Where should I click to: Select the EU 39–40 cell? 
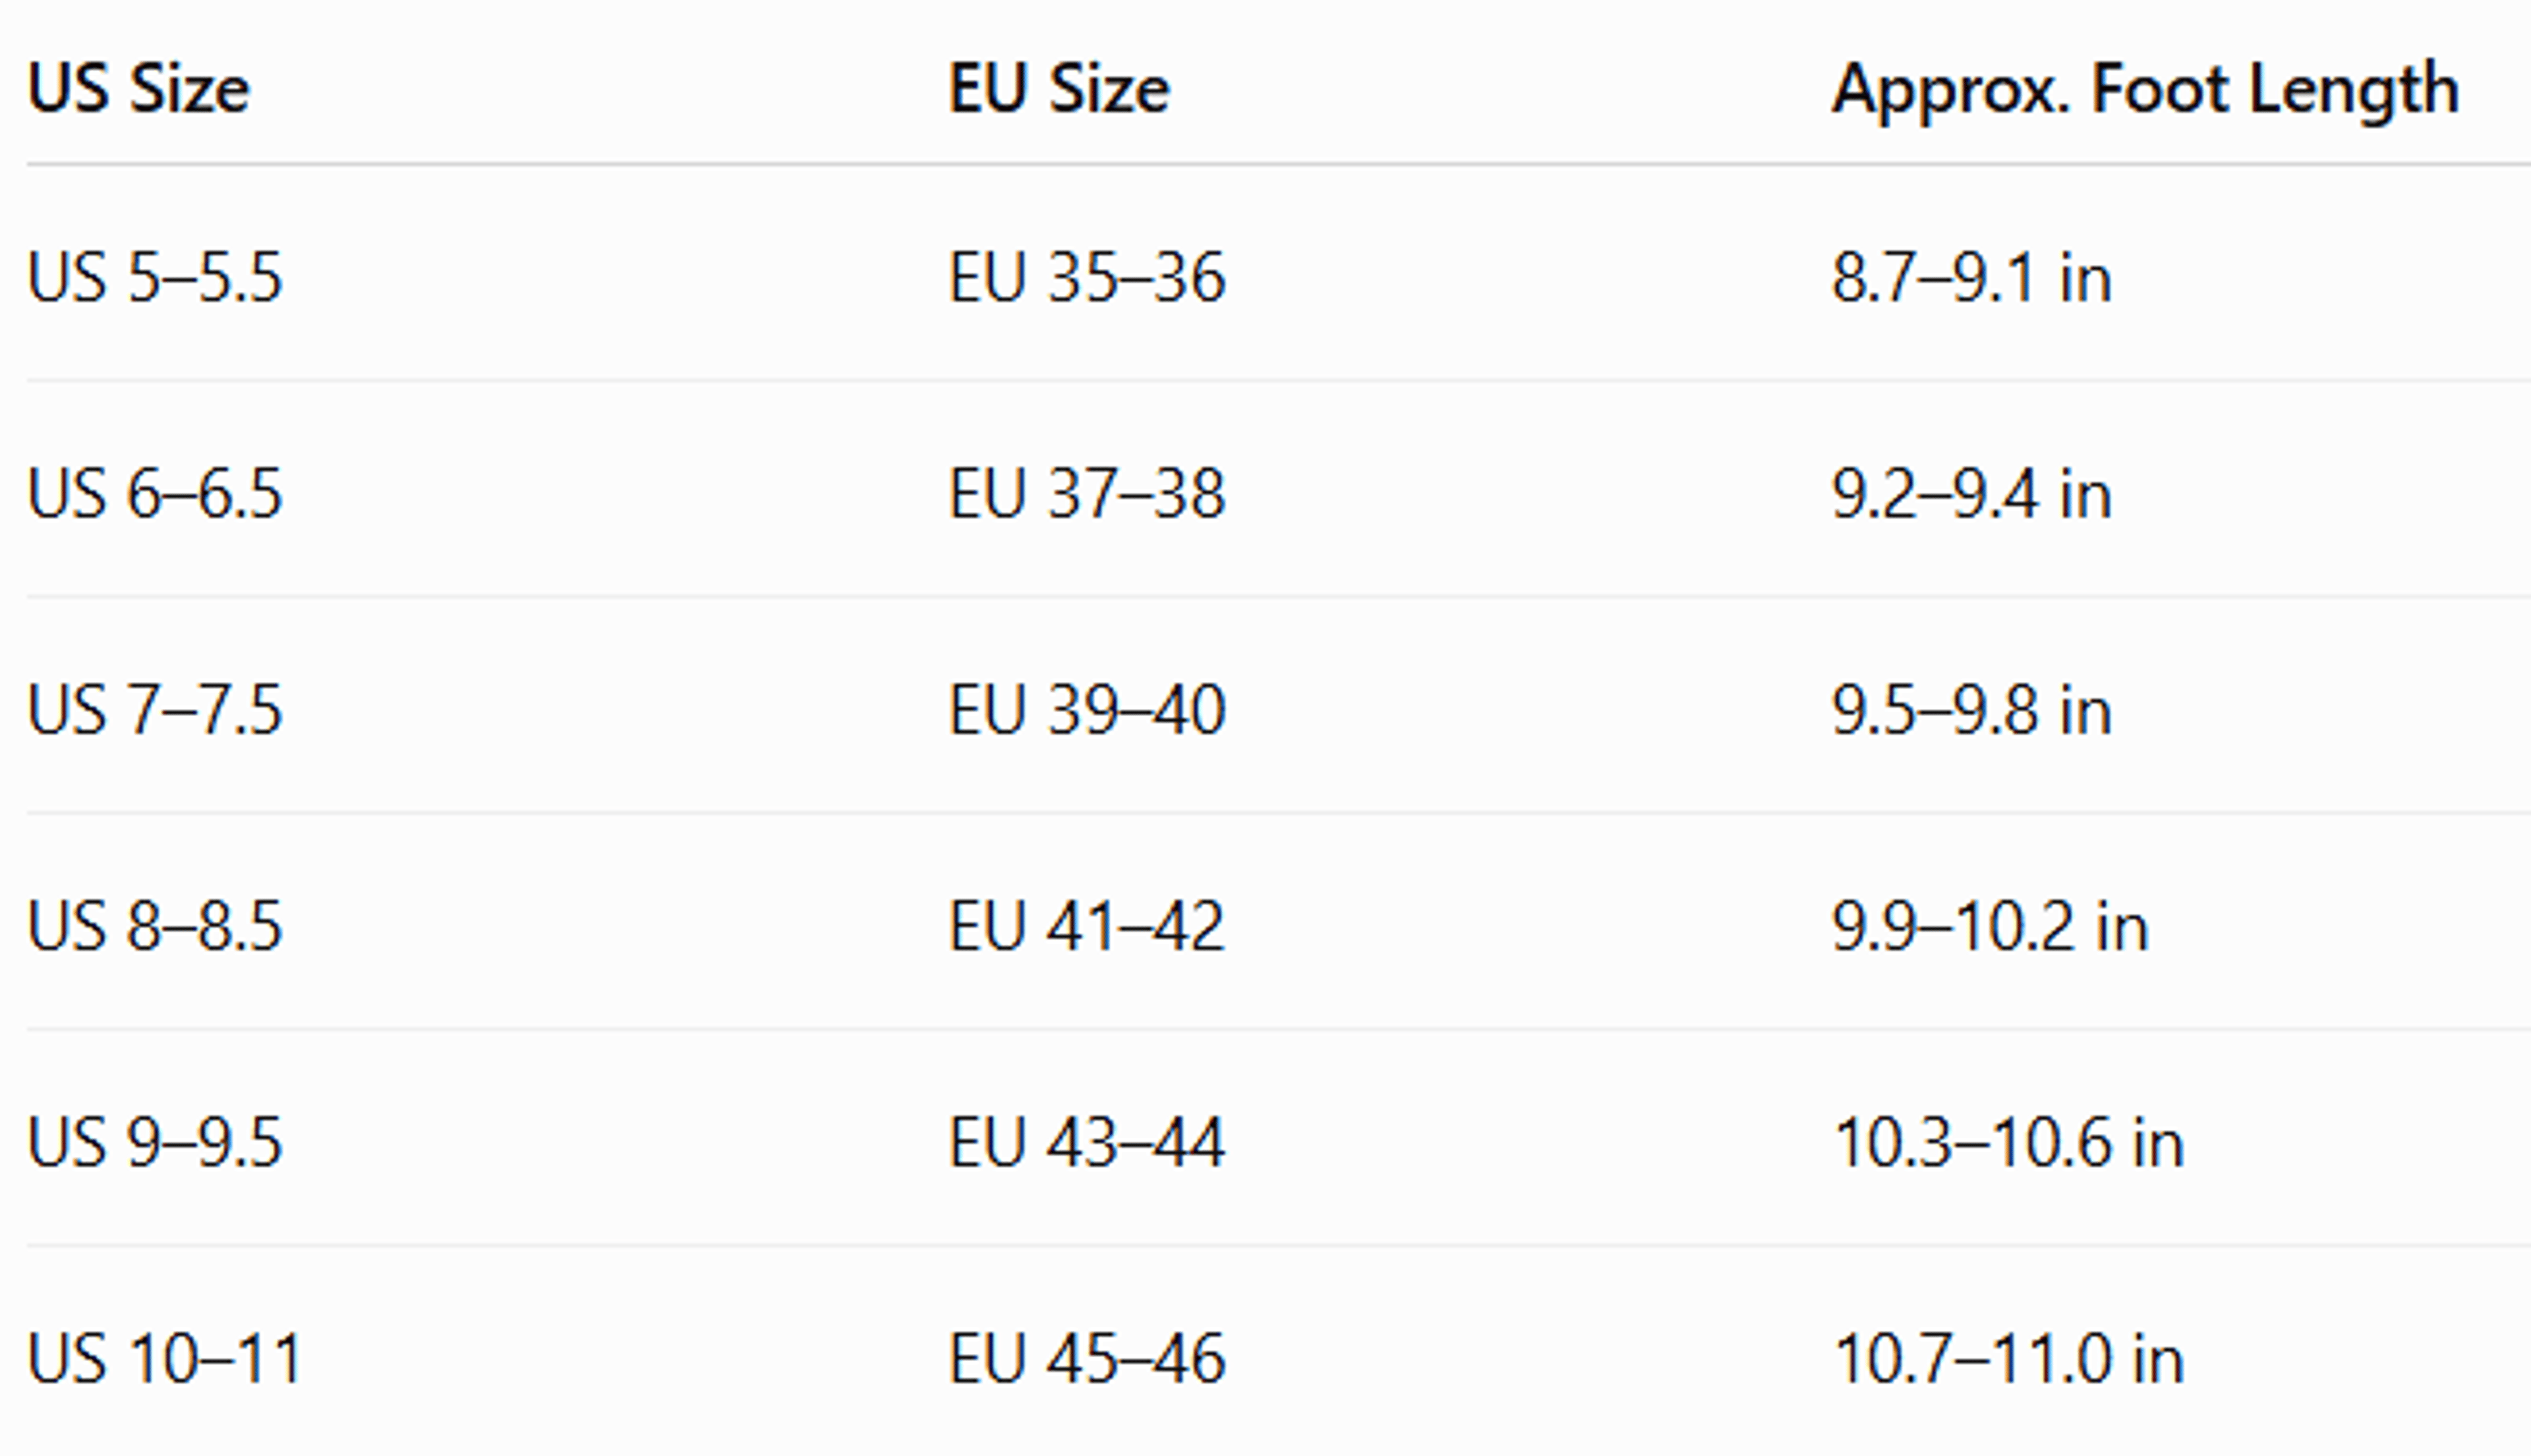[x=1086, y=709]
